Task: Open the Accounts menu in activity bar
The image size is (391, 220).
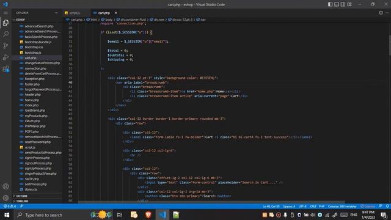Action: point(5,186)
